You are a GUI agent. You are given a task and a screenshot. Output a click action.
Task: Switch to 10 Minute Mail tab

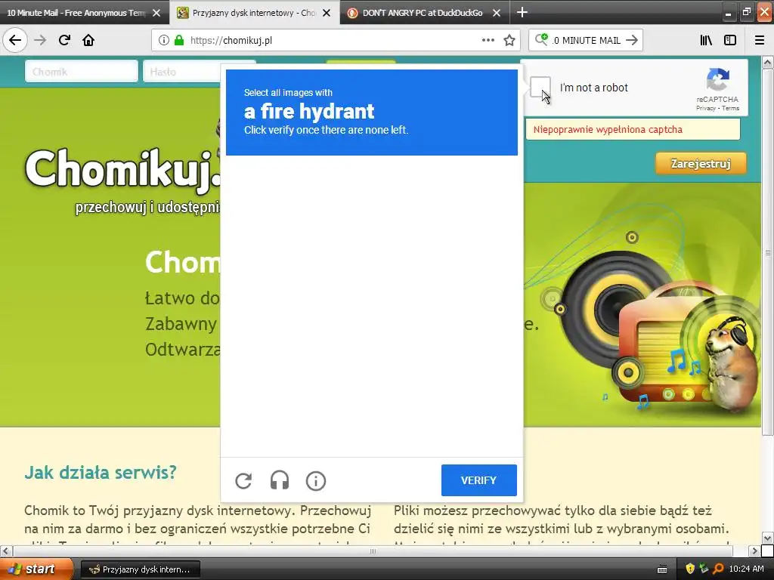(x=76, y=13)
